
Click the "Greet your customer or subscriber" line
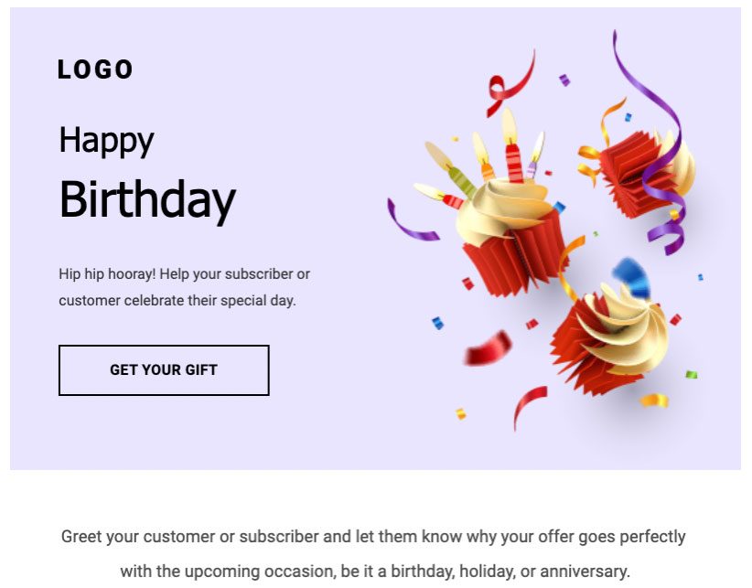click(373, 537)
